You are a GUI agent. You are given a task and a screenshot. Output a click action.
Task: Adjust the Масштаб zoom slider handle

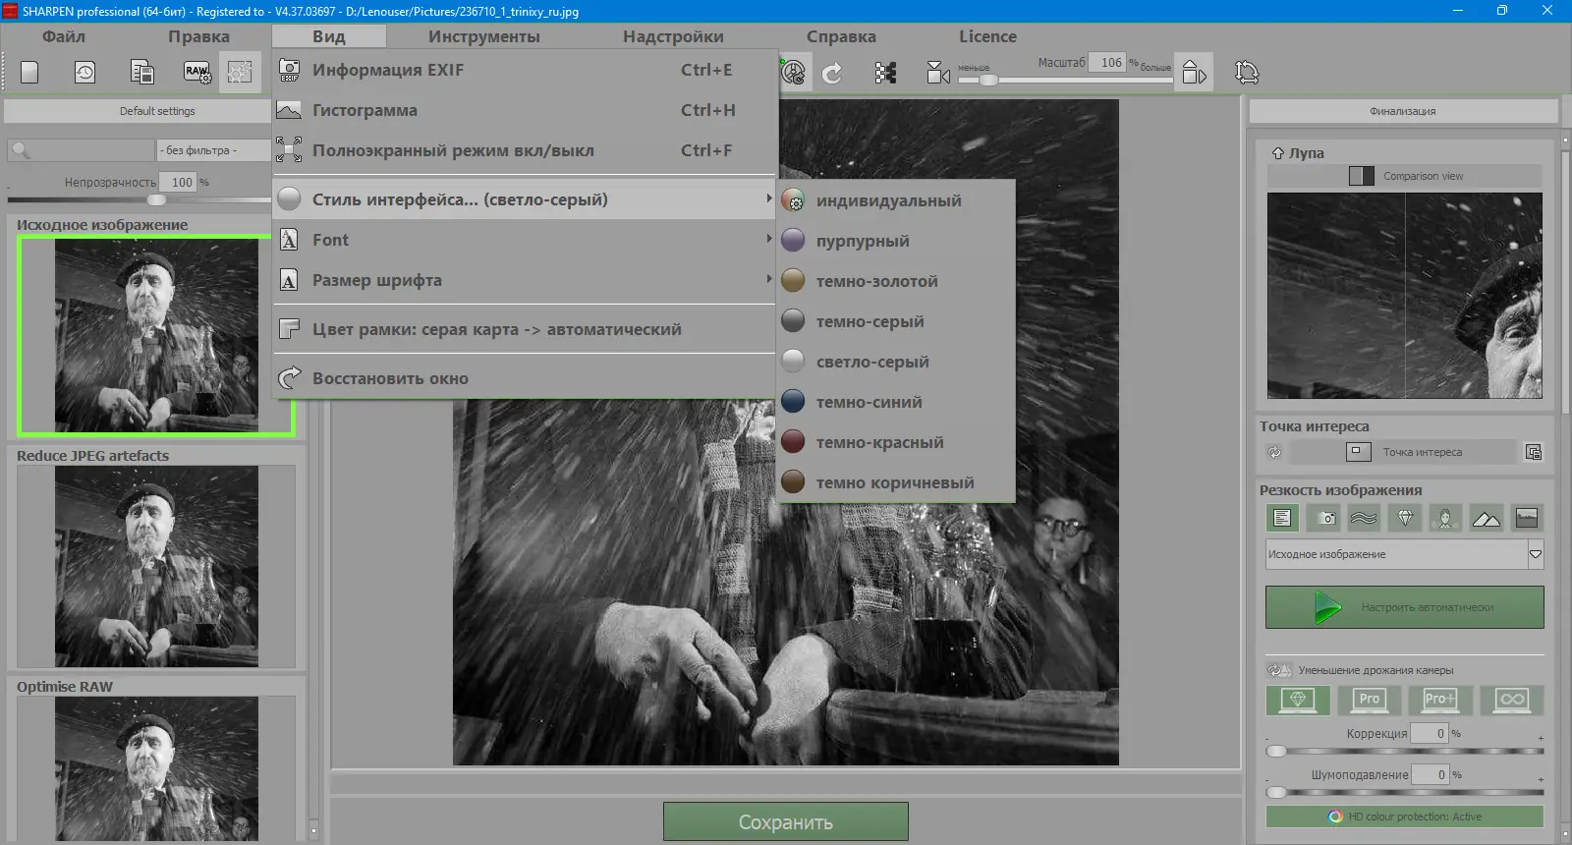[x=988, y=80]
